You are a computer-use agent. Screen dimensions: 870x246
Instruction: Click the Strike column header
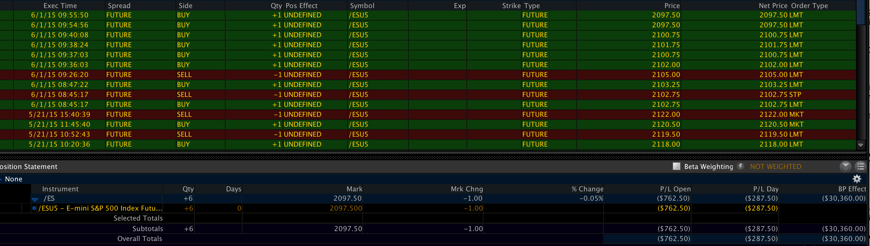pyautogui.click(x=511, y=5)
